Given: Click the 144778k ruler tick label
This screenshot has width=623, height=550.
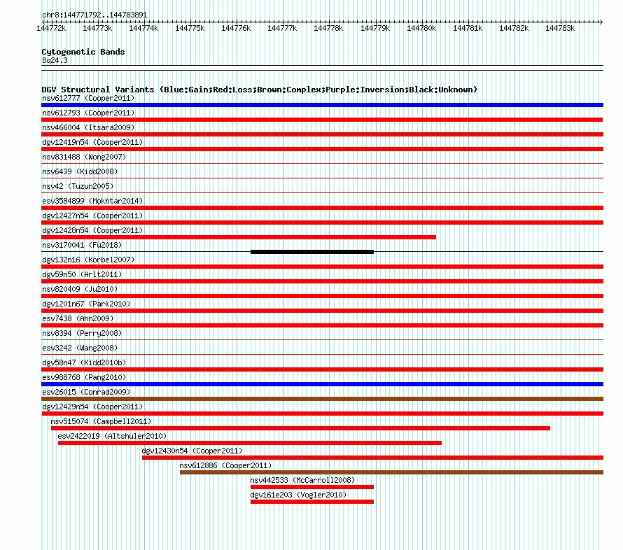Looking at the screenshot, I should (x=328, y=28).
